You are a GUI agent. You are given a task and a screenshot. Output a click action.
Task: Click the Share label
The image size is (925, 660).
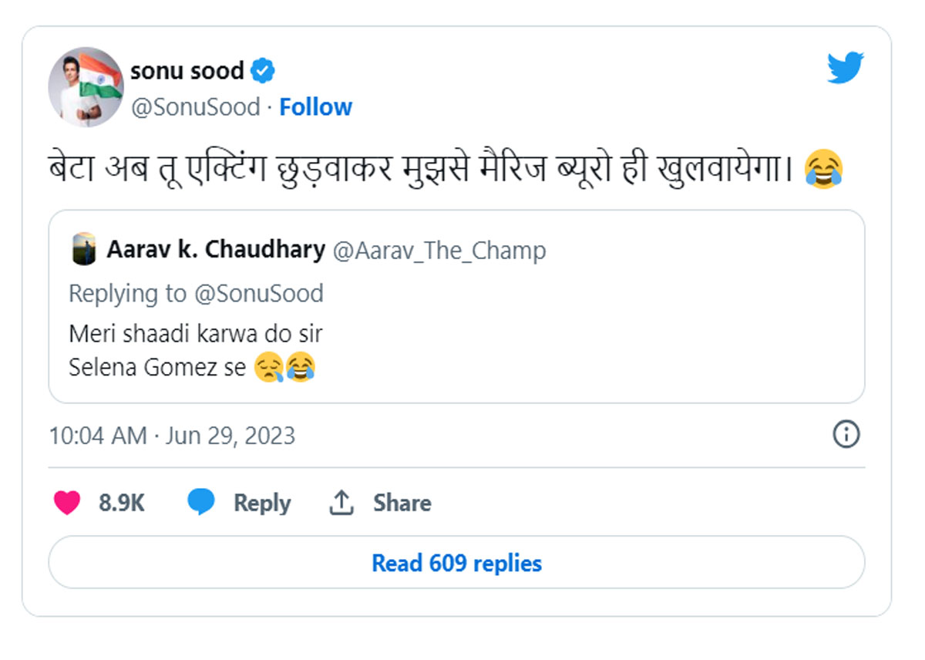point(402,503)
